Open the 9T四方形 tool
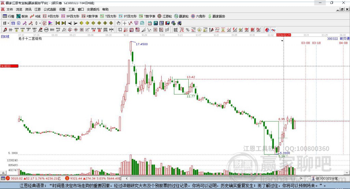 click(128, 16)
